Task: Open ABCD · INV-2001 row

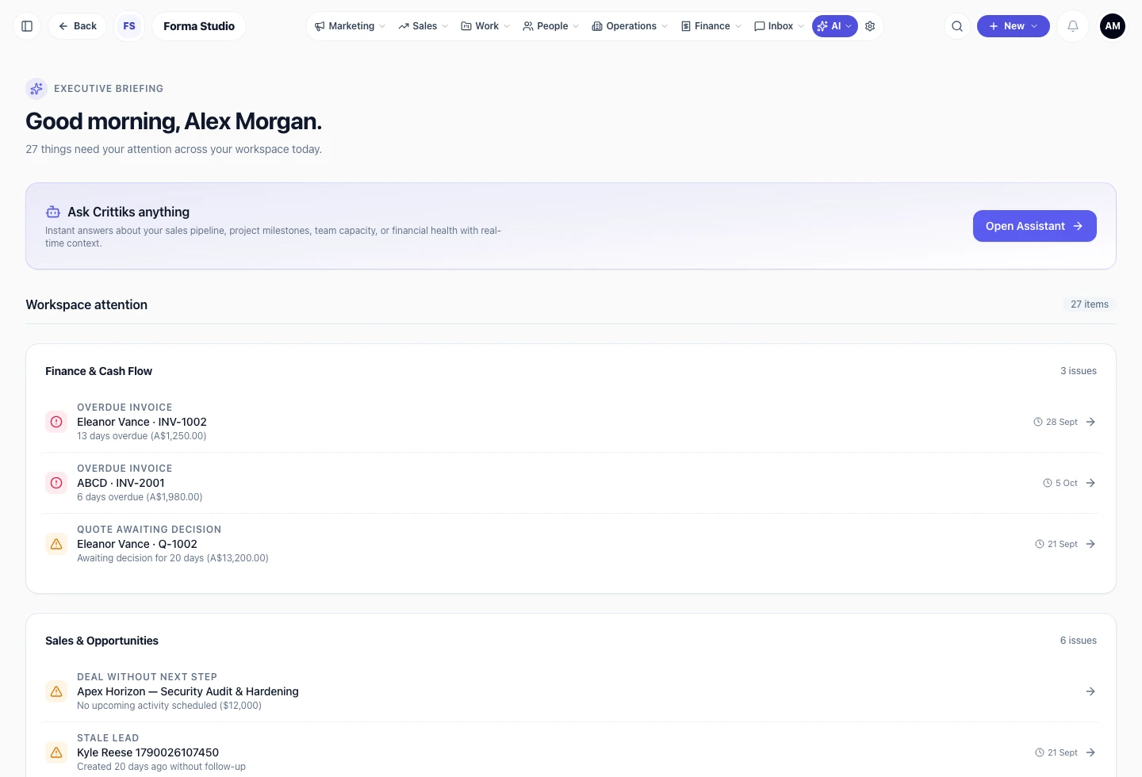Action: click(571, 483)
